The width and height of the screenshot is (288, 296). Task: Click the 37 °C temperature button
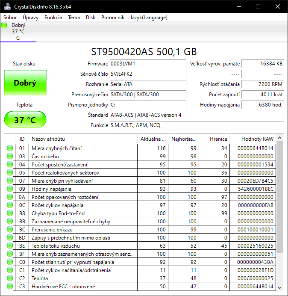tap(25, 119)
